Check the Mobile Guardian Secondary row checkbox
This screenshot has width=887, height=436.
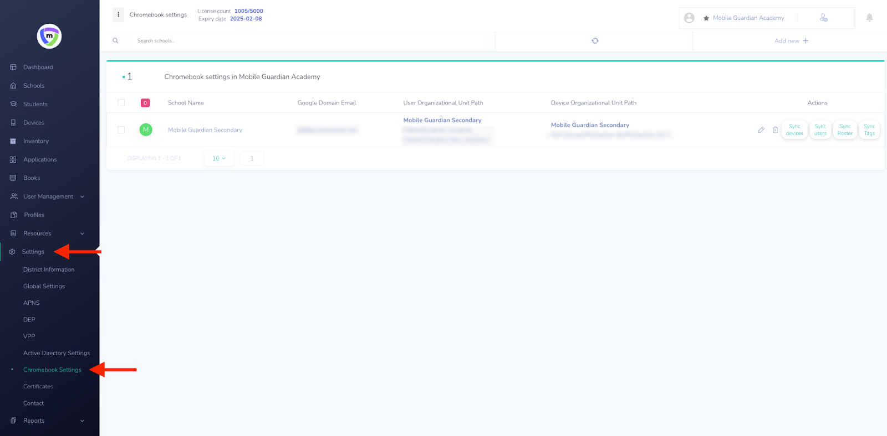pyautogui.click(x=121, y=130)
